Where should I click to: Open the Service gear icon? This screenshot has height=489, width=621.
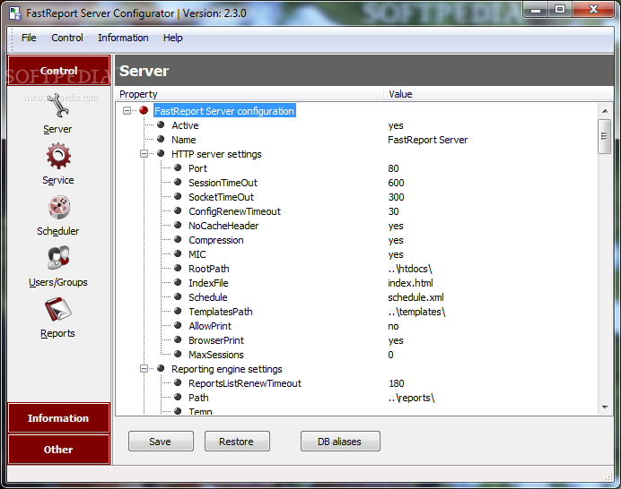point(58,156)
